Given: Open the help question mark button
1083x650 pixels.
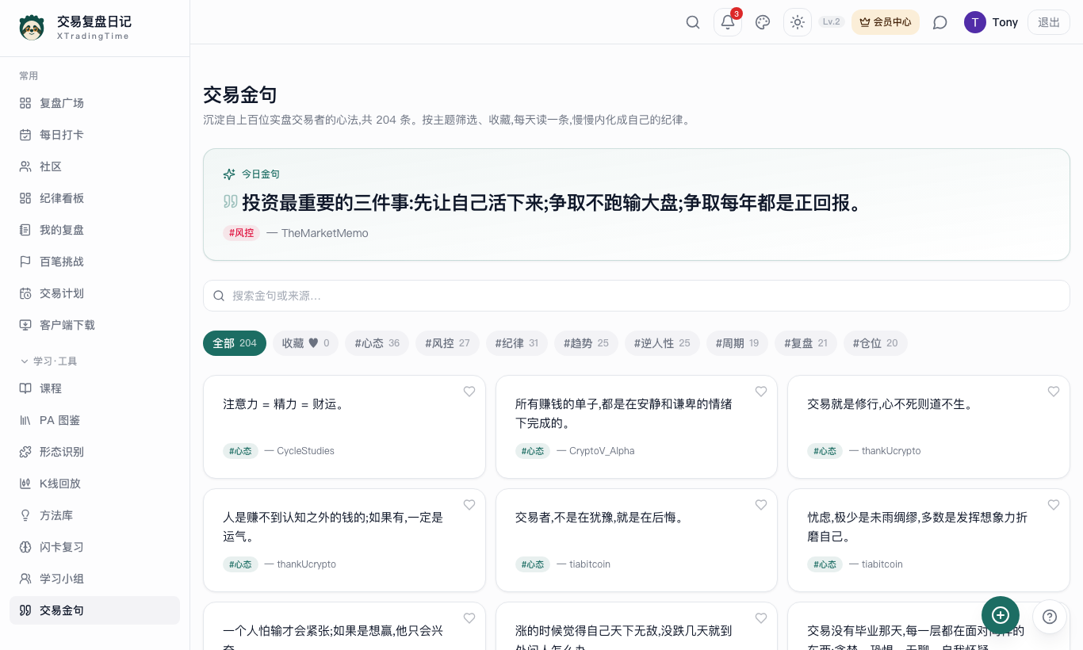Looking at the screenshot, I should (x=1050, y=617).
